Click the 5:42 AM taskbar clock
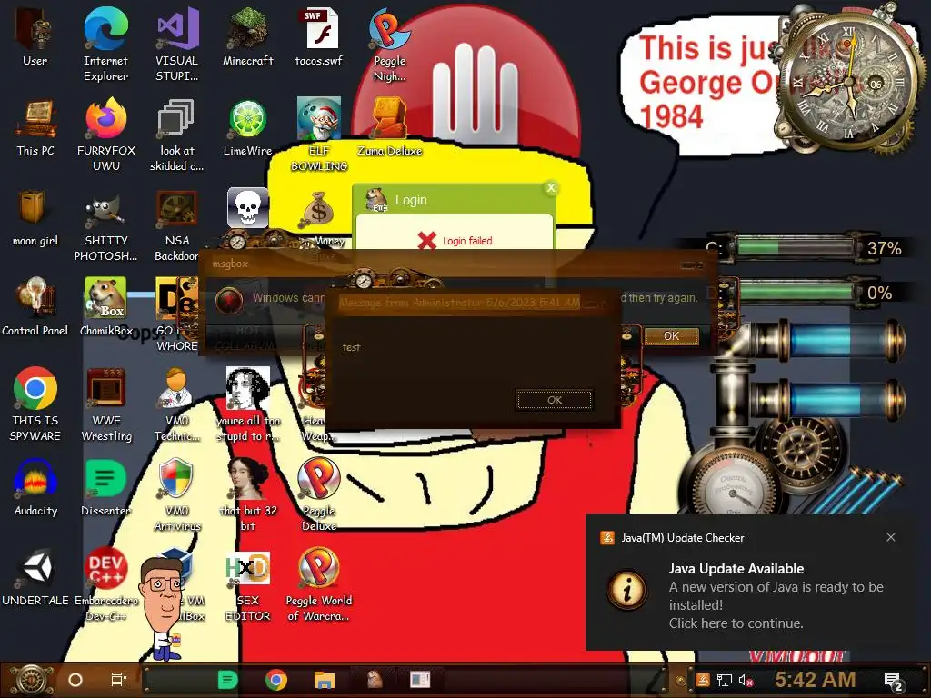 coord(816,679)
